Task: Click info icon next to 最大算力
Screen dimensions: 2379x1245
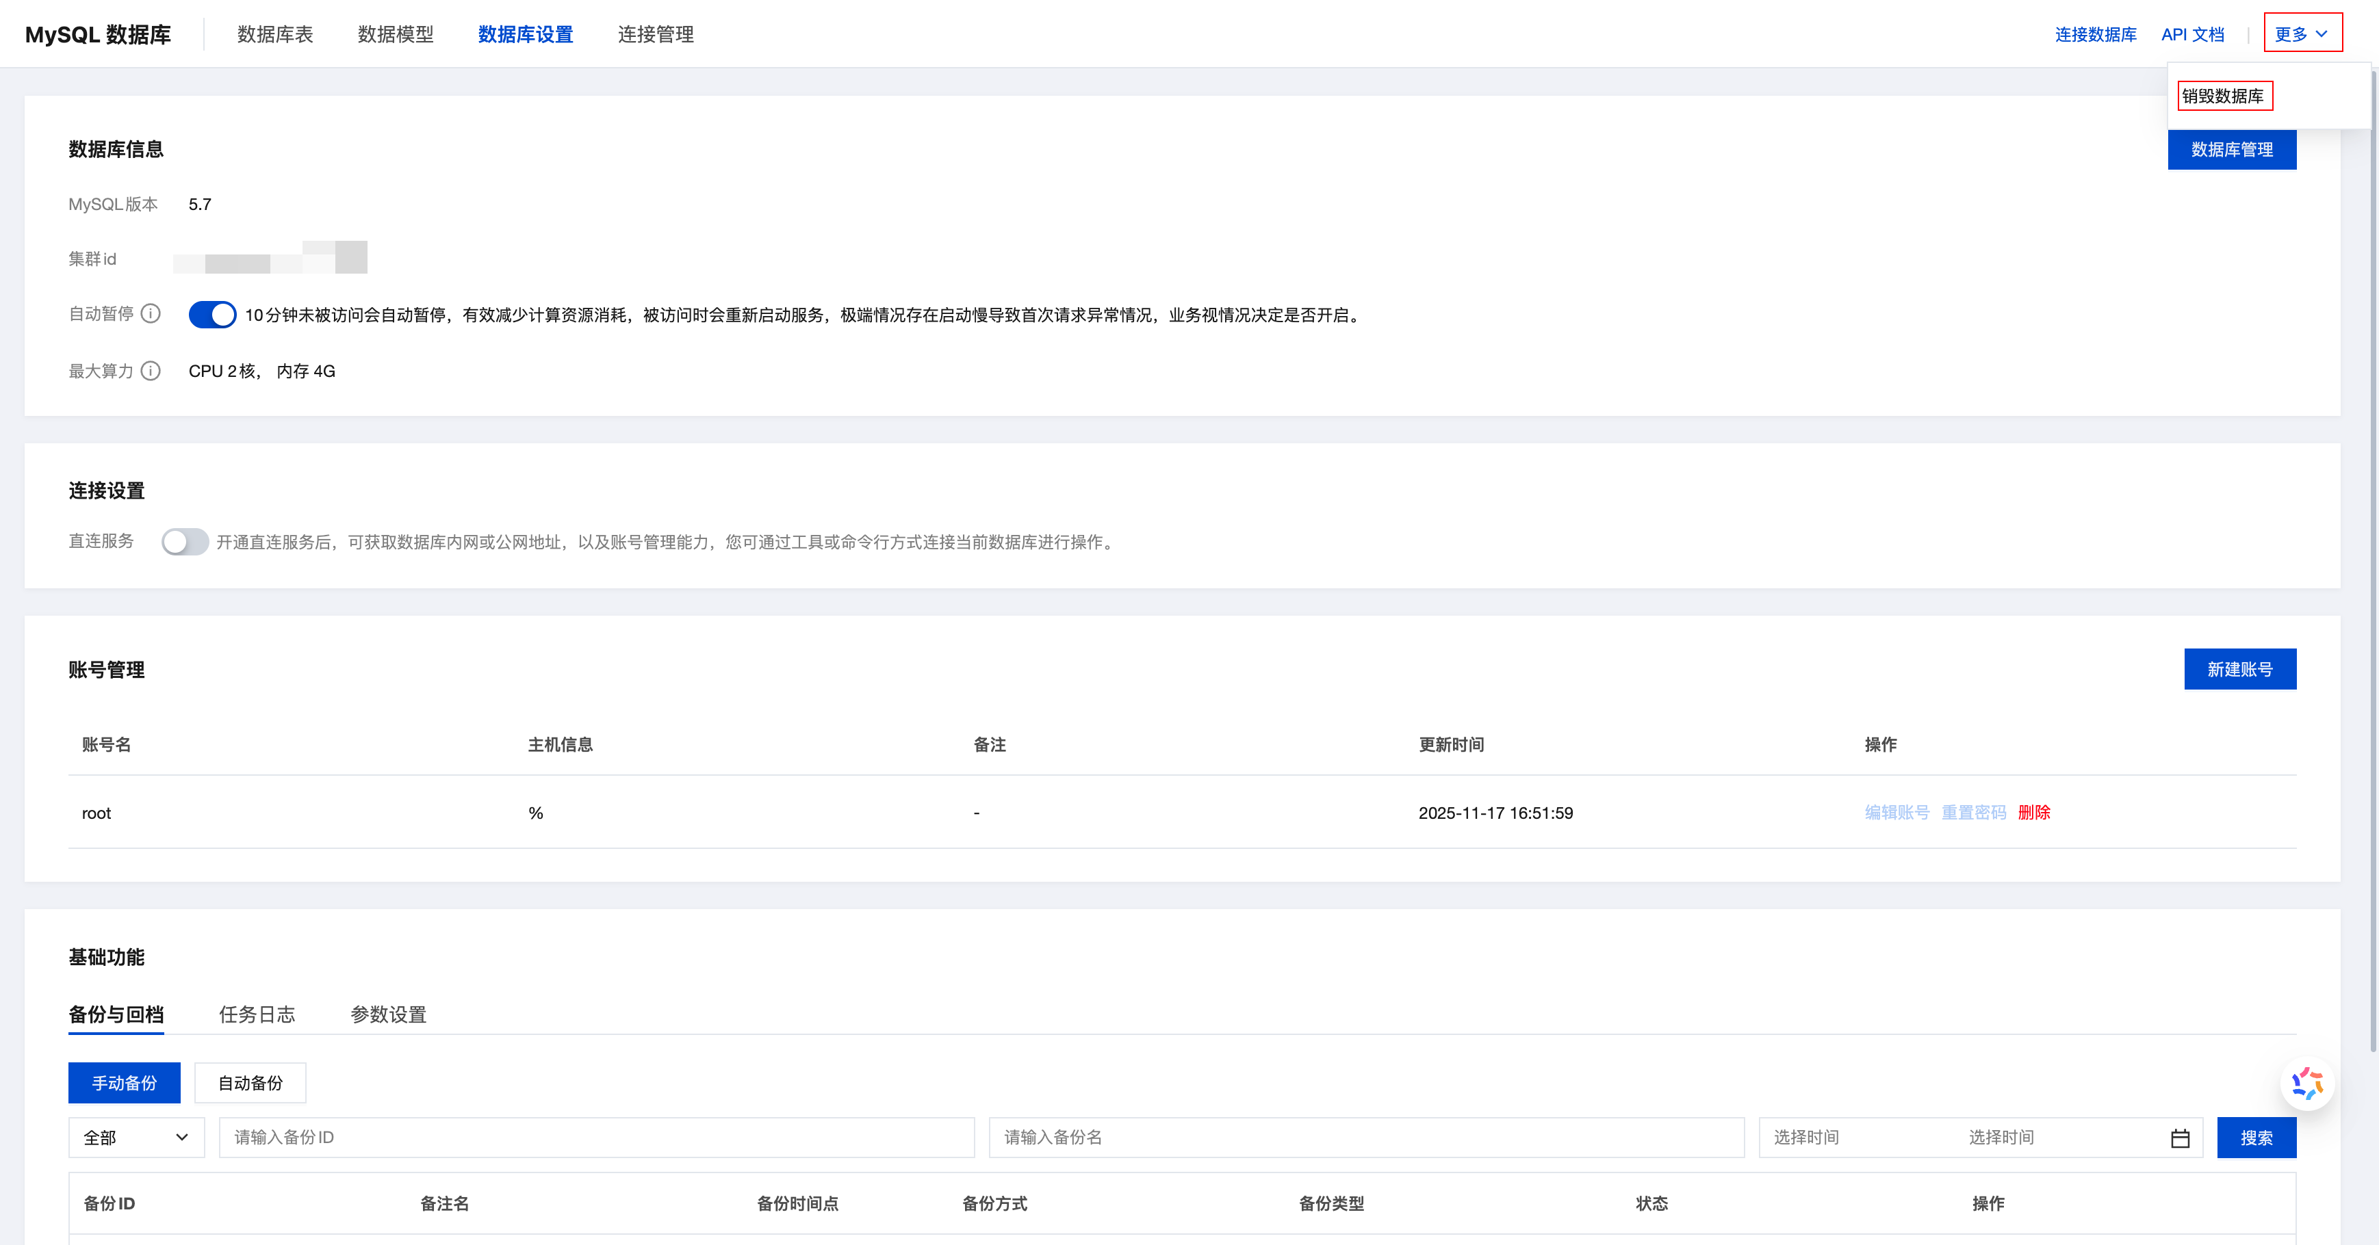Action: (151, 371)
